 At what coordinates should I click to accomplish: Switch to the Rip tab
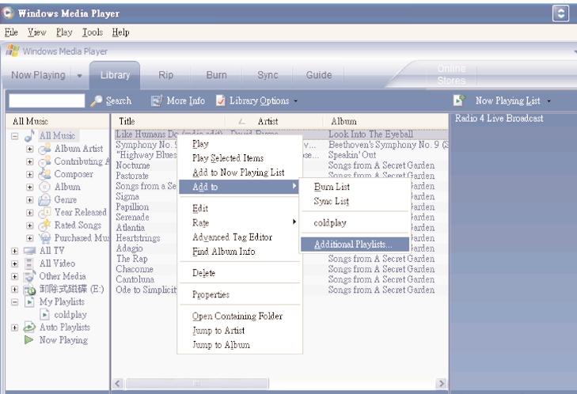coord(165,75)
